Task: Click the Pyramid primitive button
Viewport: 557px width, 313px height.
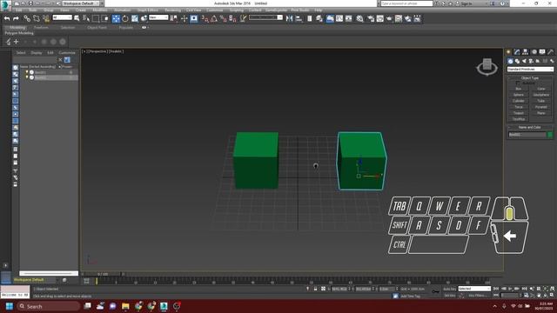Action: pyautogui.click(x=541, y=107)
